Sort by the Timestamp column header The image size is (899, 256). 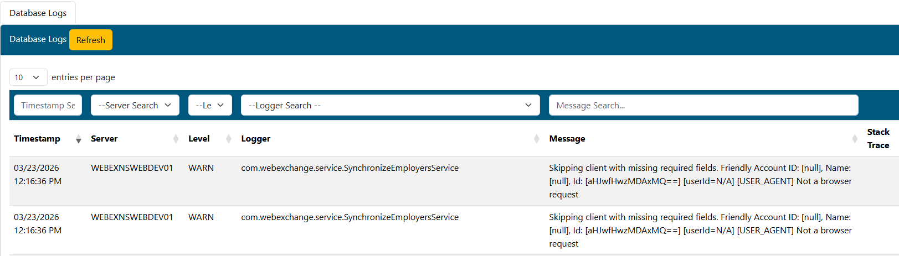pyautogui.click(x=37, y=139)
